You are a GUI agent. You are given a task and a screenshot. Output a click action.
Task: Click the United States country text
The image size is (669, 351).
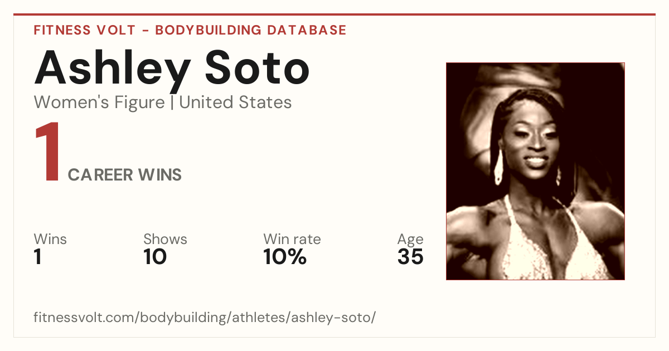pos(235,103)
